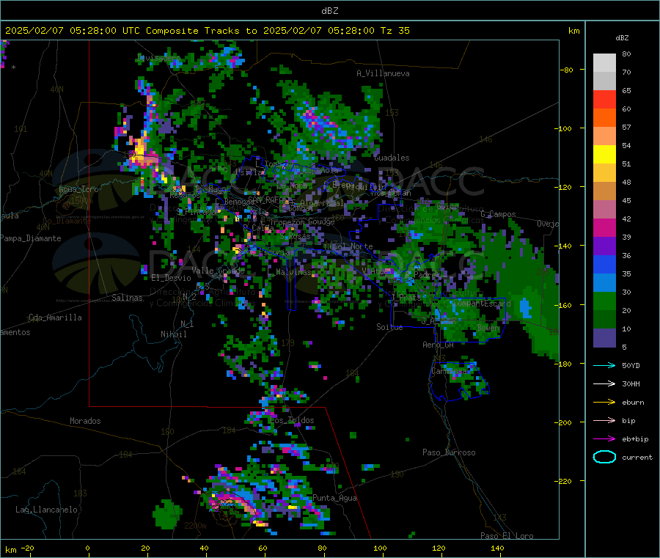
Task: Pick the slate swatch between 10 and 5
Action: 604,338
